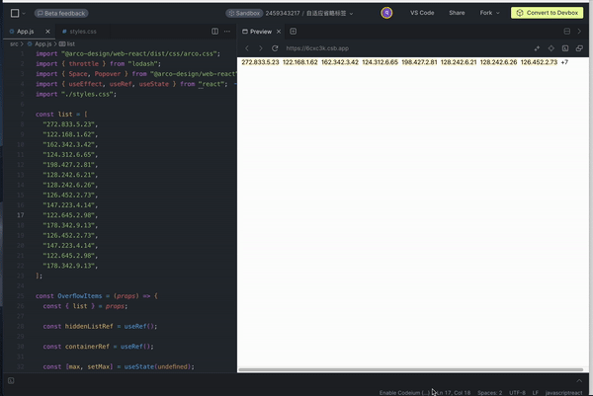Image resolution: width=593 pixels, height=396 pixels.
Task: Refresh the preview page
Action: 275,48
